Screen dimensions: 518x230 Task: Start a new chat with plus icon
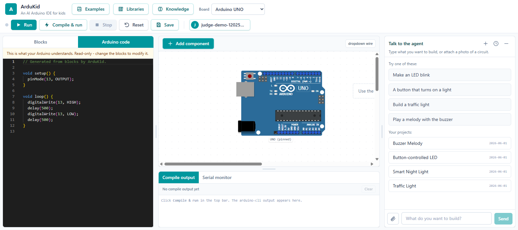486,44
